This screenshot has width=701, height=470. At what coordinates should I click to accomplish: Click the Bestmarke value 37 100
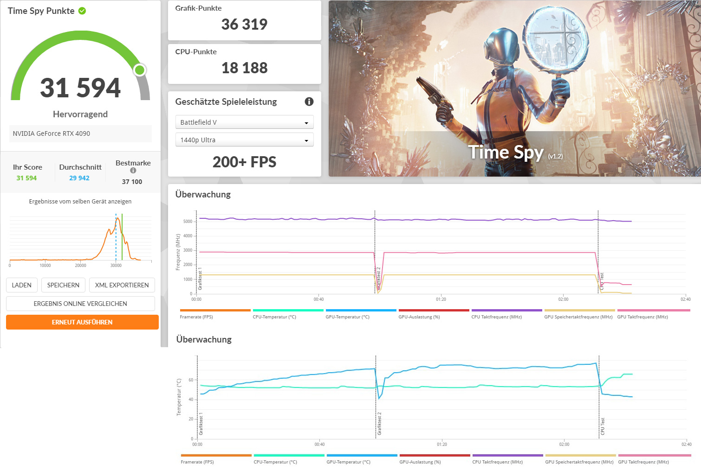pyautogui.click(x=132, y=182)
